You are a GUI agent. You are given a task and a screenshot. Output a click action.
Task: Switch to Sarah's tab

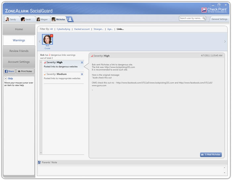(27, 19)
